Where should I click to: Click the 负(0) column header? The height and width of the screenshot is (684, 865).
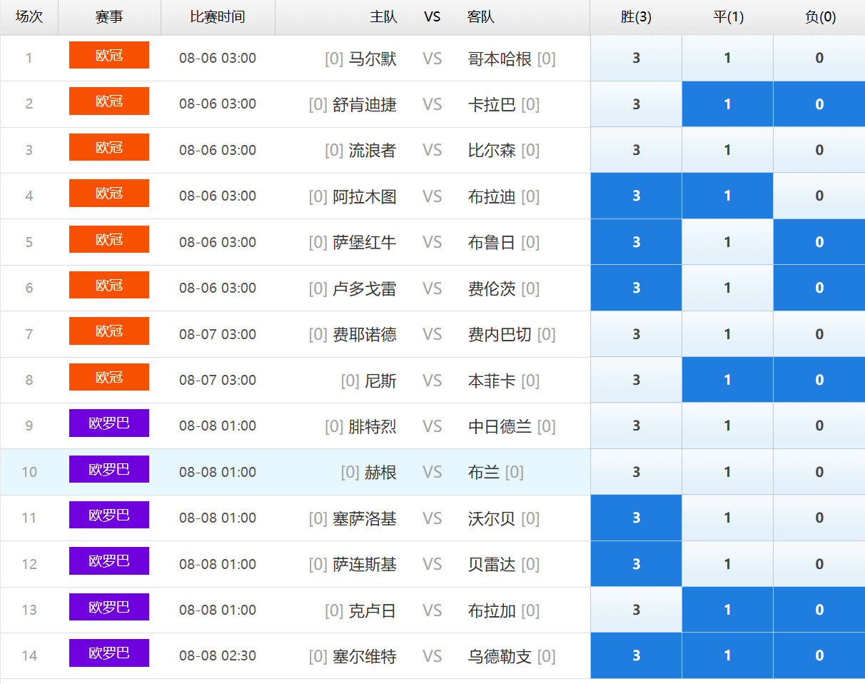820,17
